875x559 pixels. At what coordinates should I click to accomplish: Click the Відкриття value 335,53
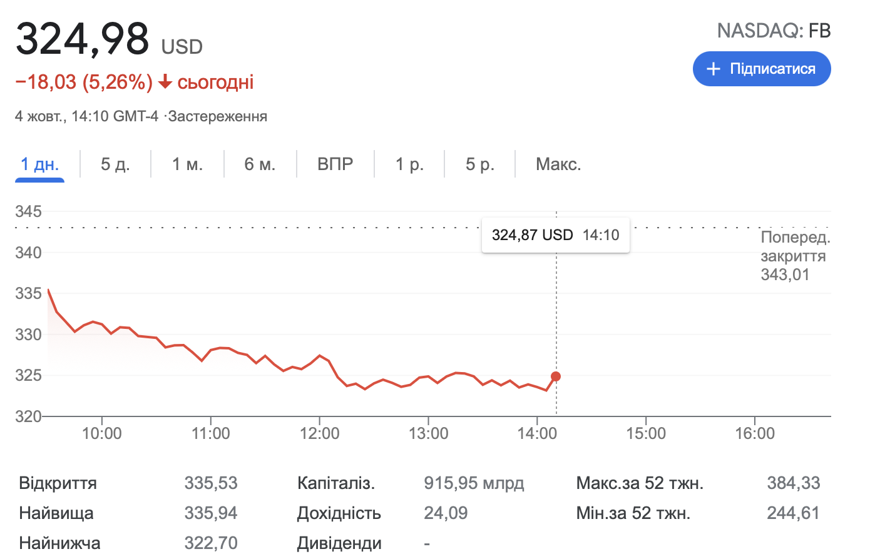211,483
